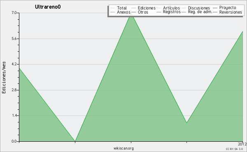
Task: Click the Otros legend entry
Action: point(143,12)
